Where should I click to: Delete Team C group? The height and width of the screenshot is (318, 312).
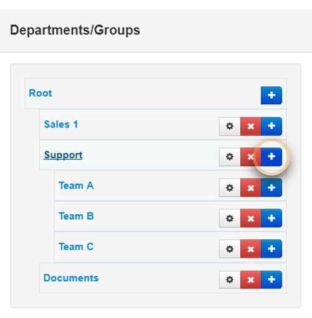[x=251, y=249]
